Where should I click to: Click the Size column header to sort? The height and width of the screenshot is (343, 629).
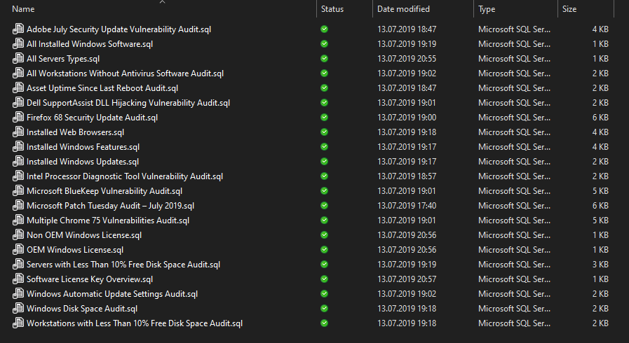[569, 9]
